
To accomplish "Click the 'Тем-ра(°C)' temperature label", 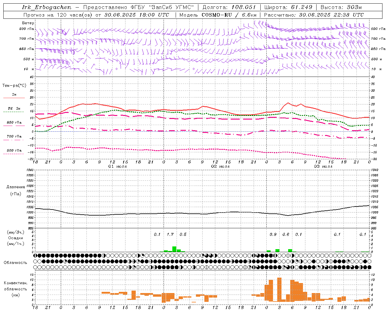I will (x=14, y=86).
